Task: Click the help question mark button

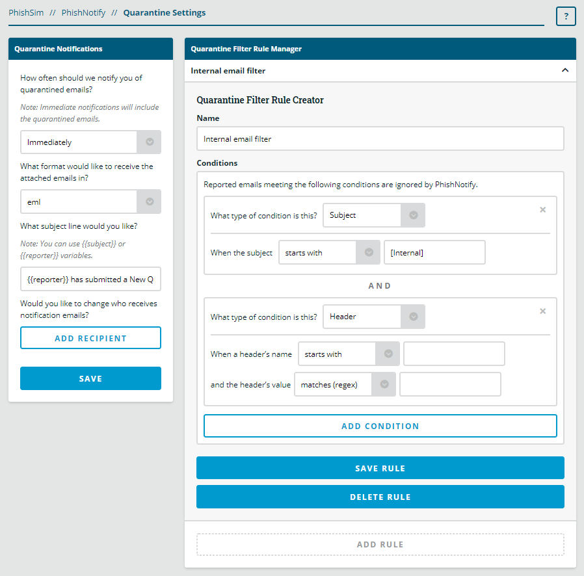Action: click(566, 17)
